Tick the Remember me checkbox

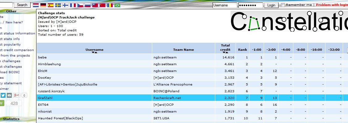(x=283, y=5)
